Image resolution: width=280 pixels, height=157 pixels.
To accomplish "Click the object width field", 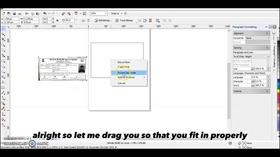I will [x=31, y=19].
